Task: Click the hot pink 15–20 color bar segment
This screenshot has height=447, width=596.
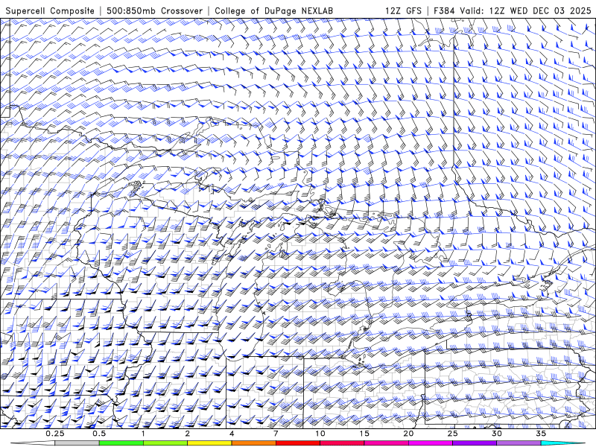Action: click(386, 443)
